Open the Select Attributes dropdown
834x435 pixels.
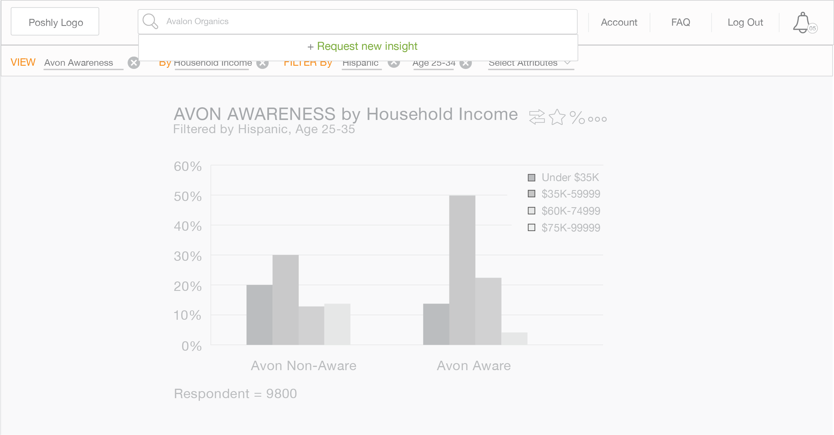(x=531, y=64)
